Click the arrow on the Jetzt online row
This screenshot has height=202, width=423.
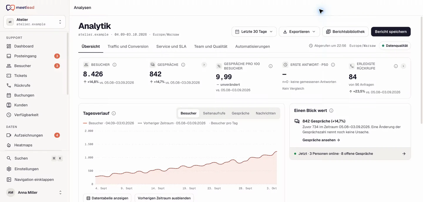(x=404, y=153)
